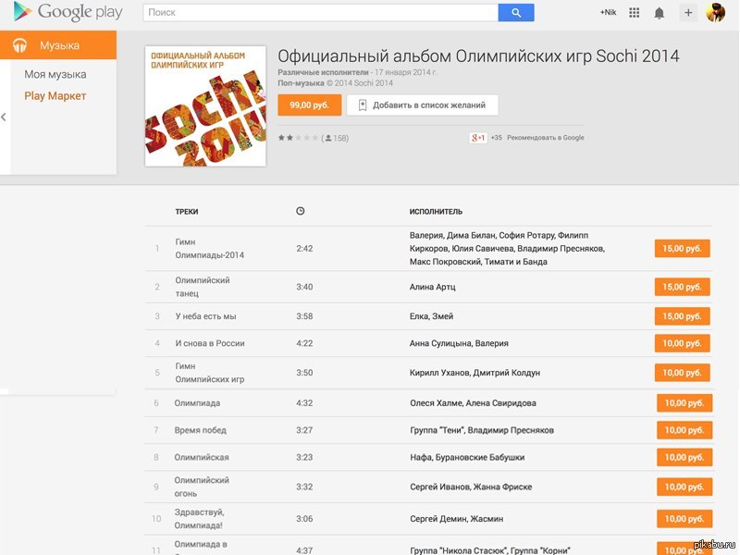Screen dimensions: 740x555
Task: Open Различные исполнители link
Action: tap(323, 72)
